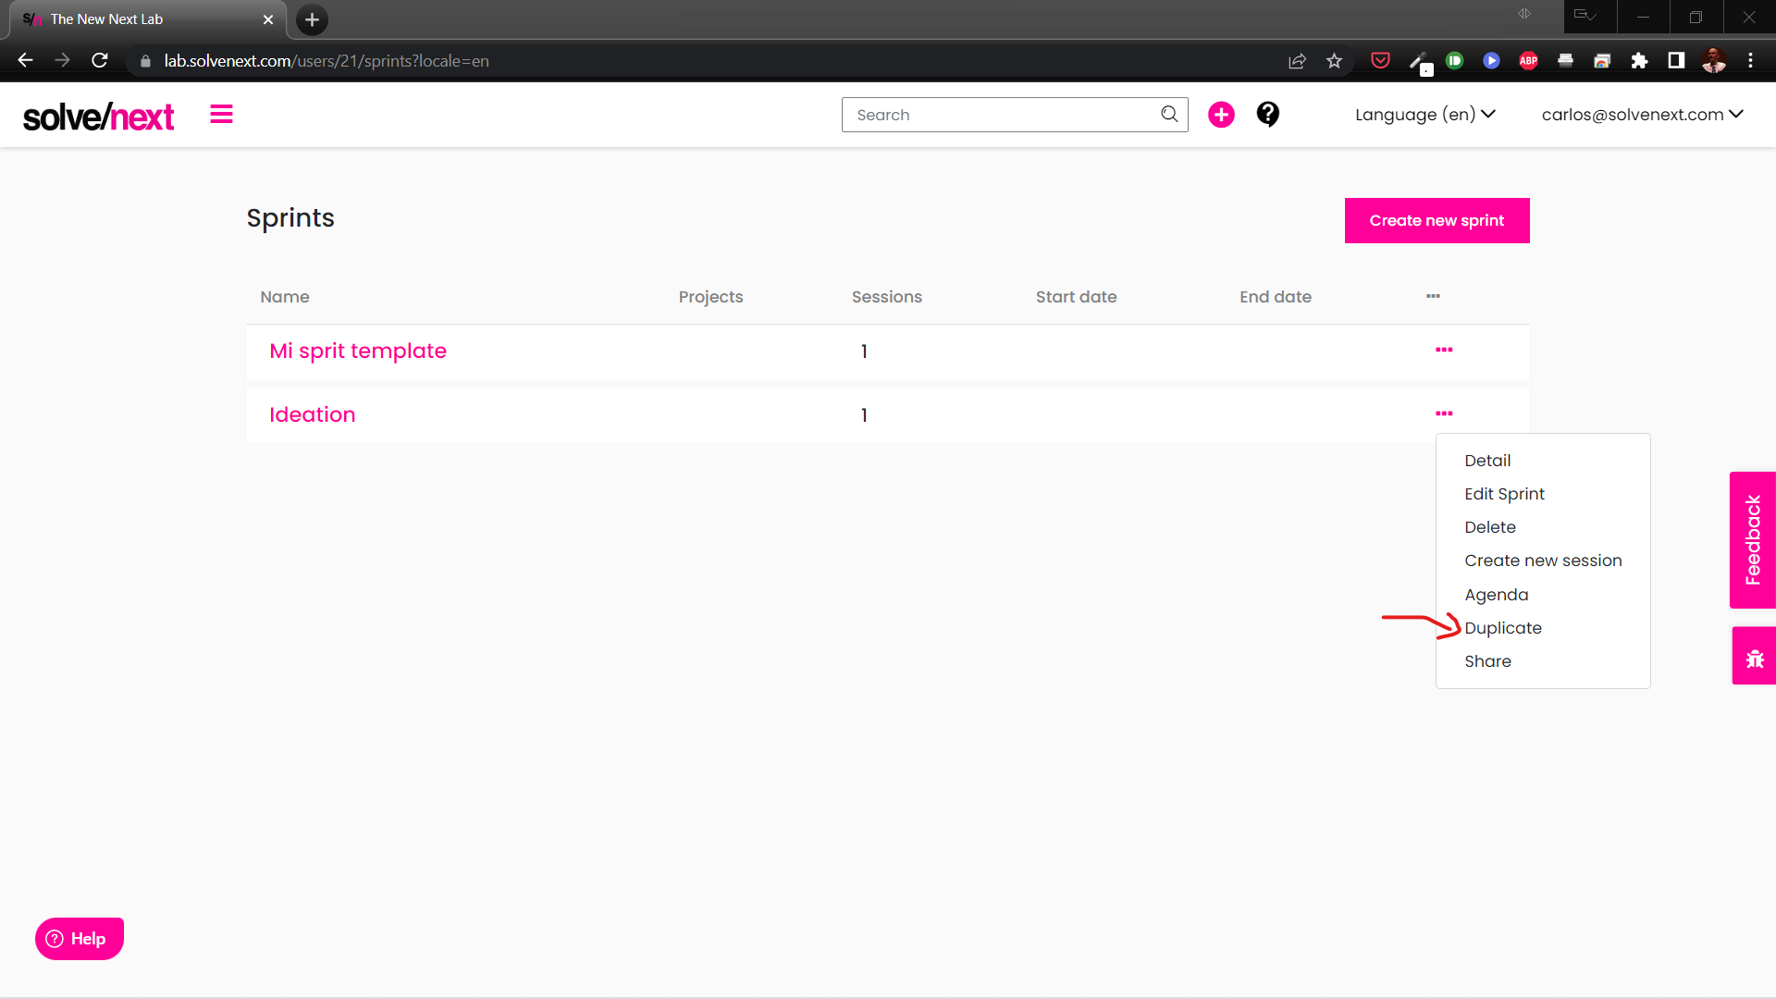Open the question mark help icon

pos(1267,114)
